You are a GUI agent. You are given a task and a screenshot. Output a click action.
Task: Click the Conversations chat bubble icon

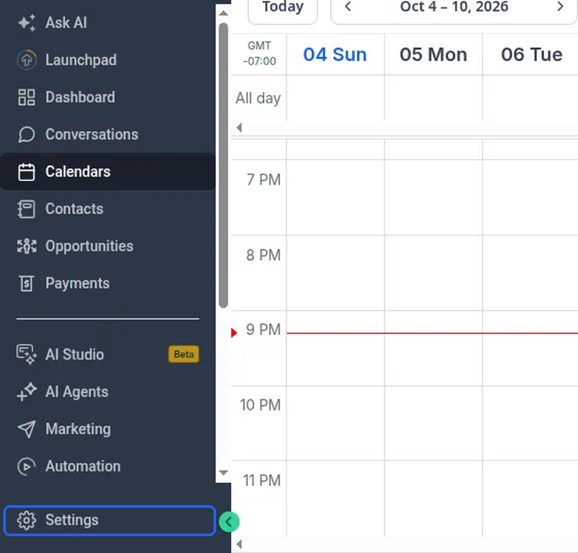tap(26, 134)
